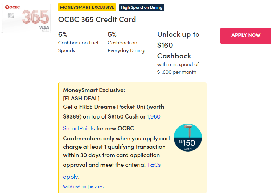Click the 6% fuel cashback figure

(x=63, y=34)
